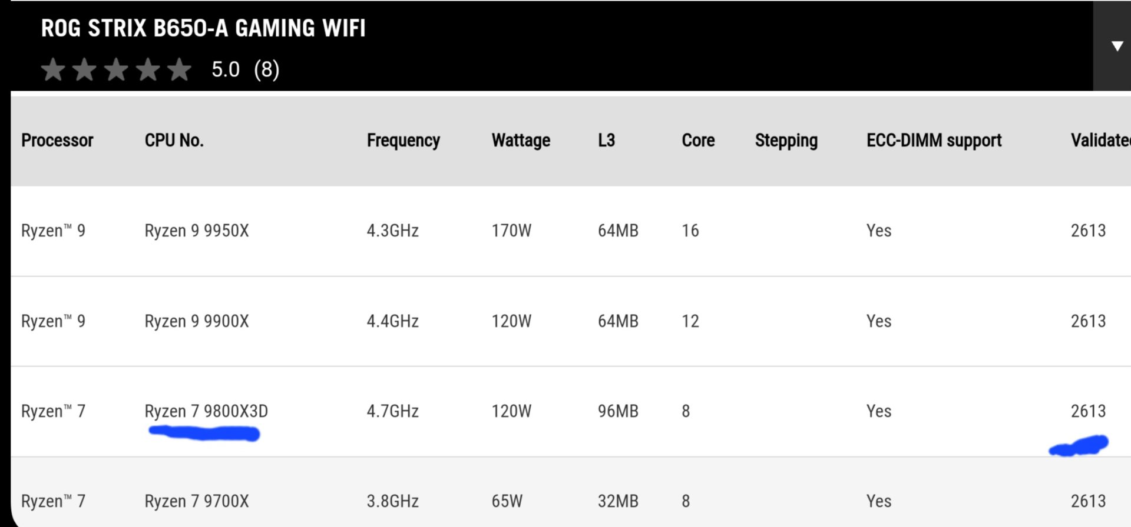This screenshot has height=527, width=1131.
Task: Open the (8) reviews count
Action: click(x=266, y=69)
